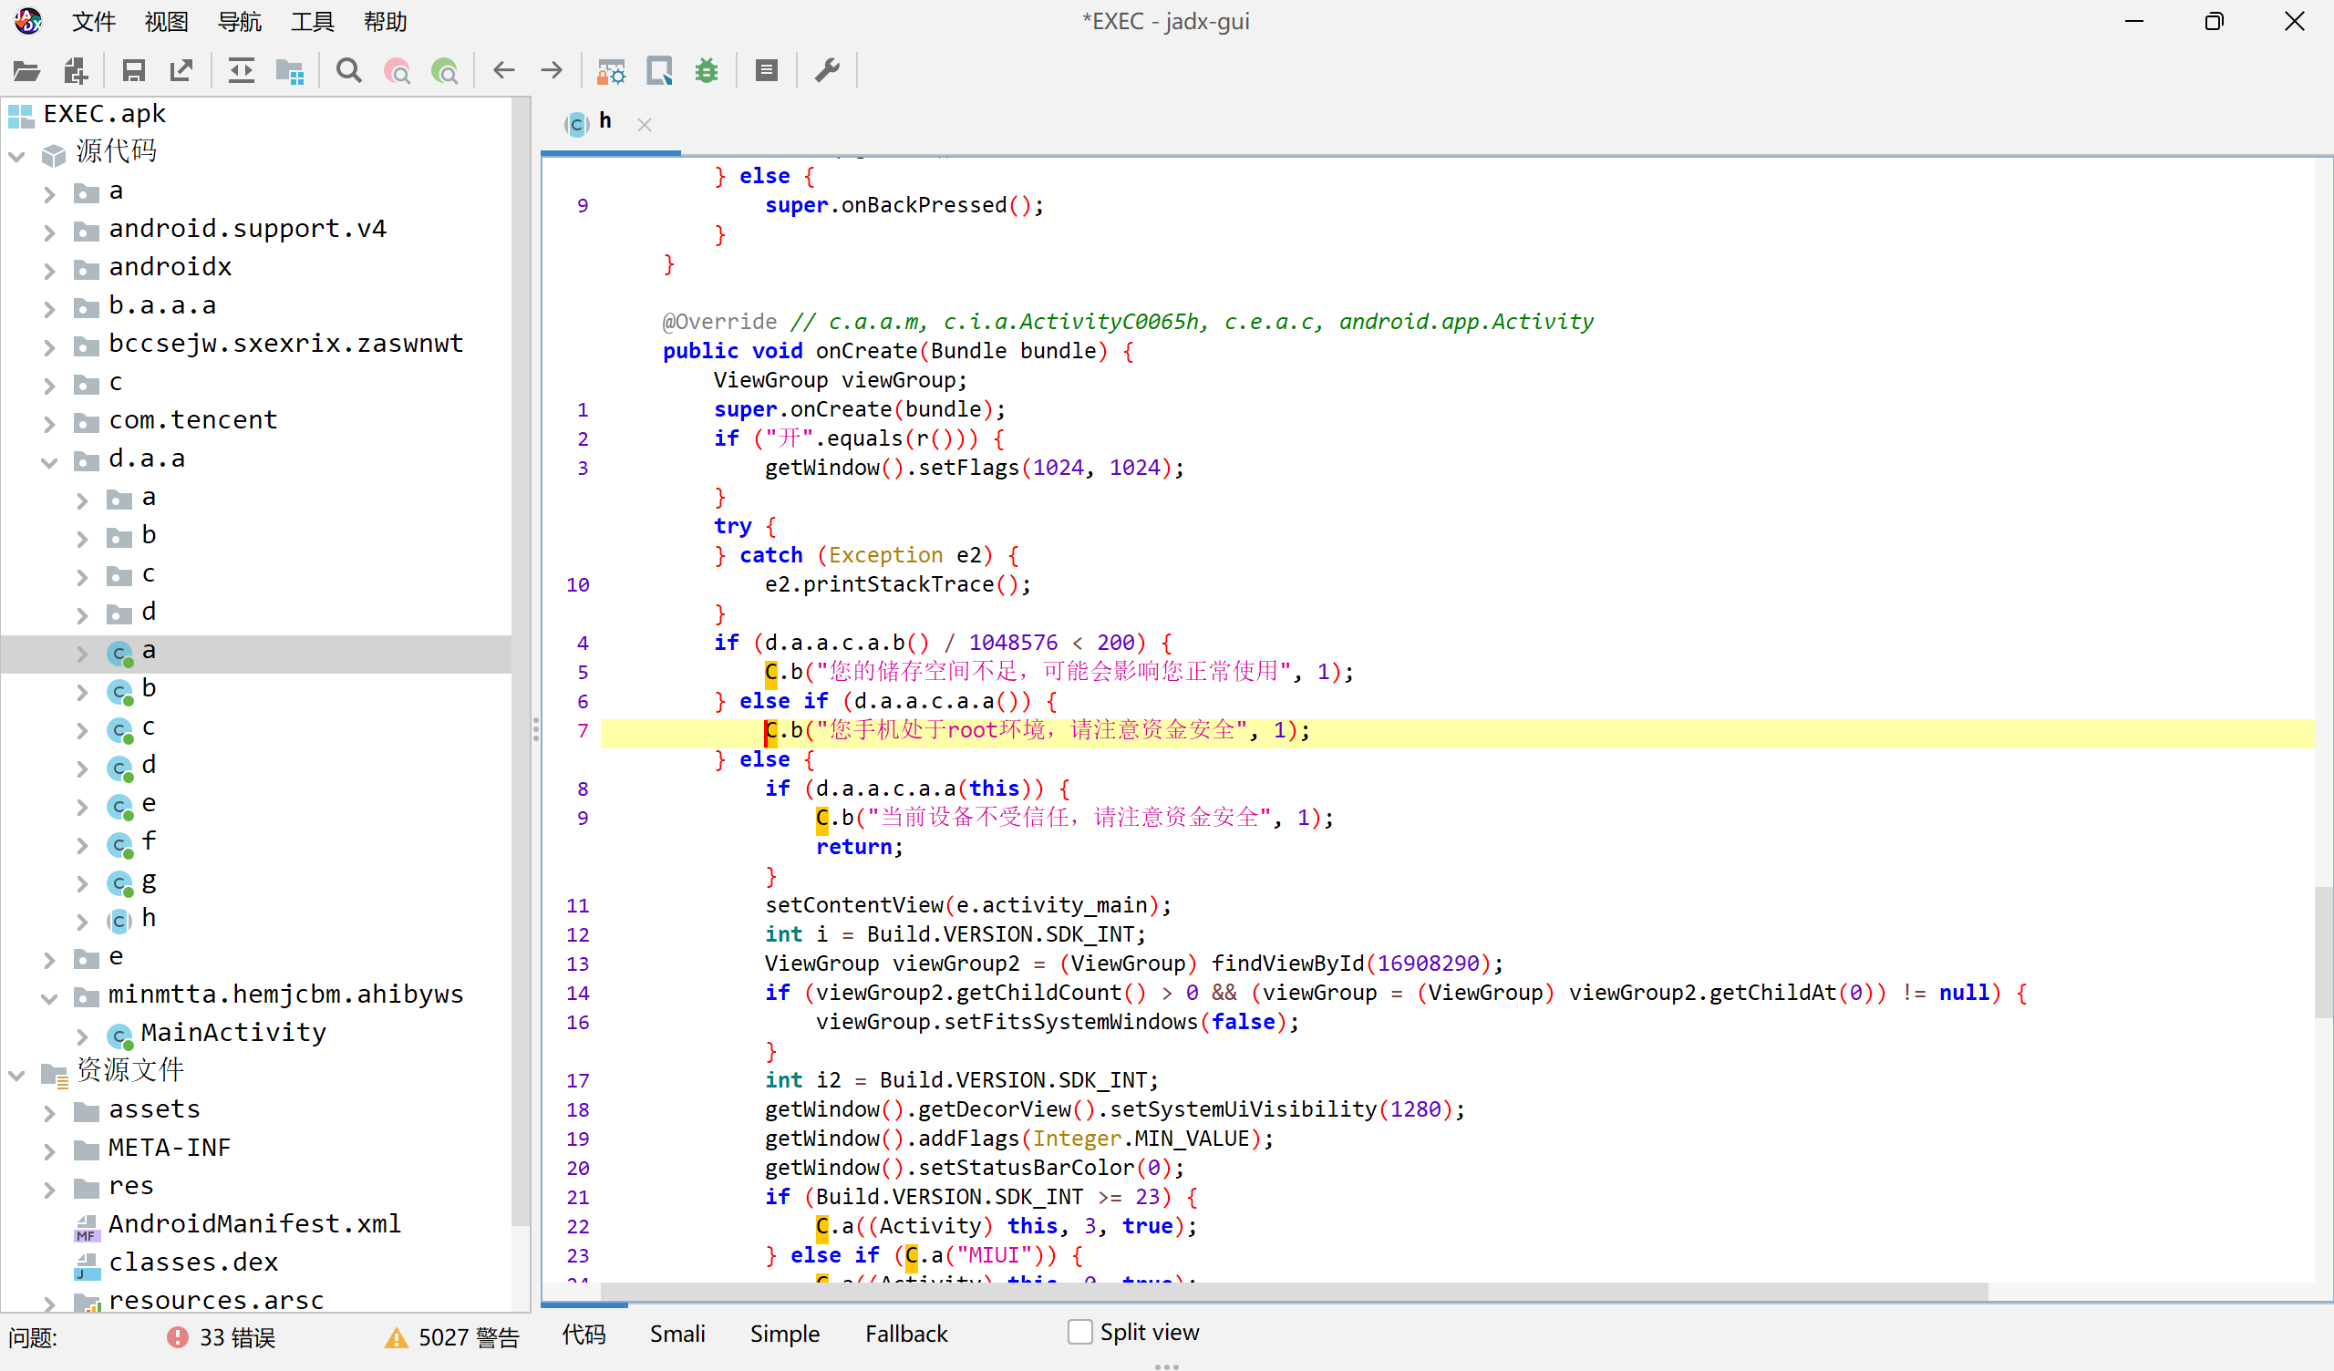Expand the b.a.a.a package

point(49,309)
